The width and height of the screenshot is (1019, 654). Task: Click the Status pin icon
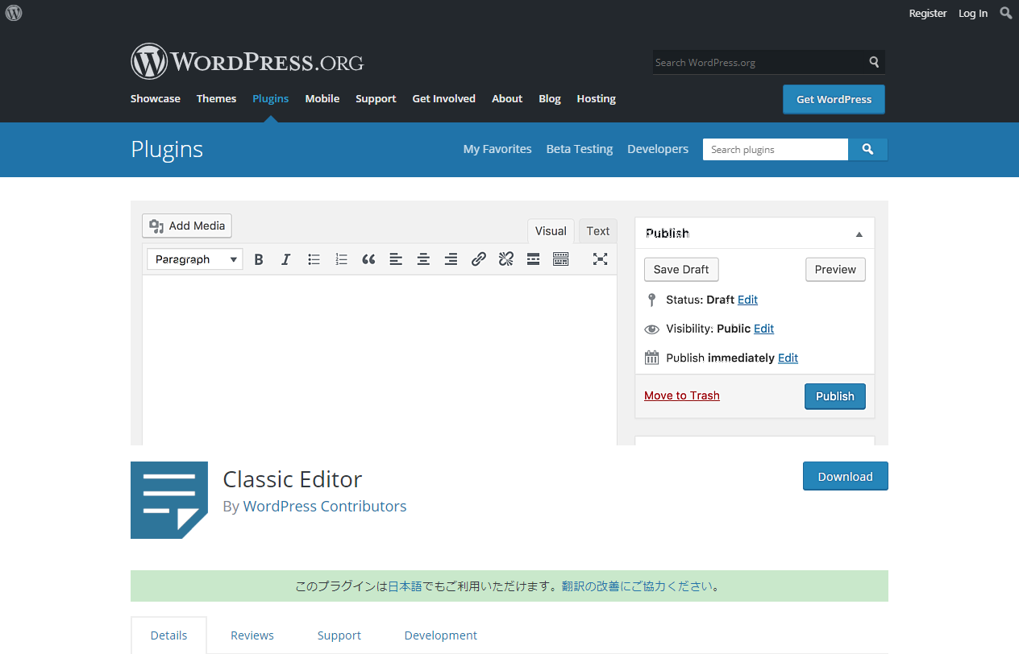652,300
